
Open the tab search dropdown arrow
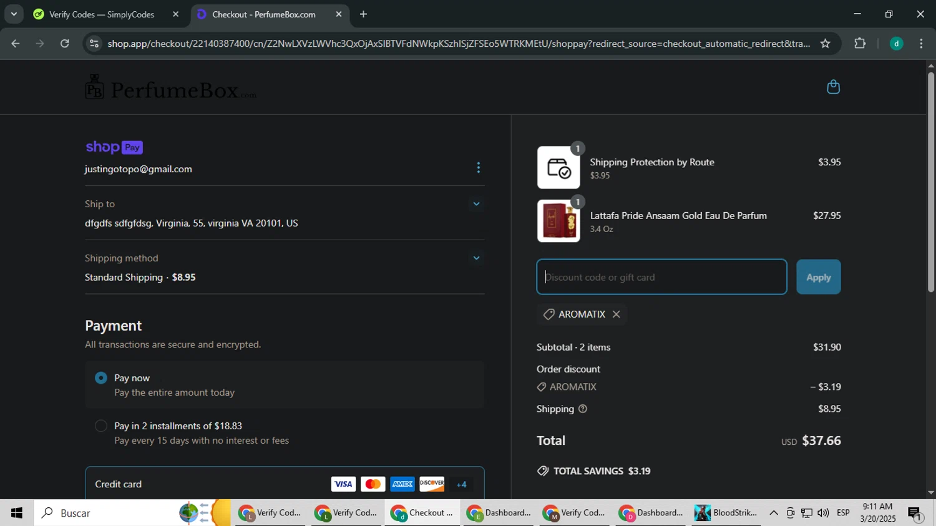14,14
